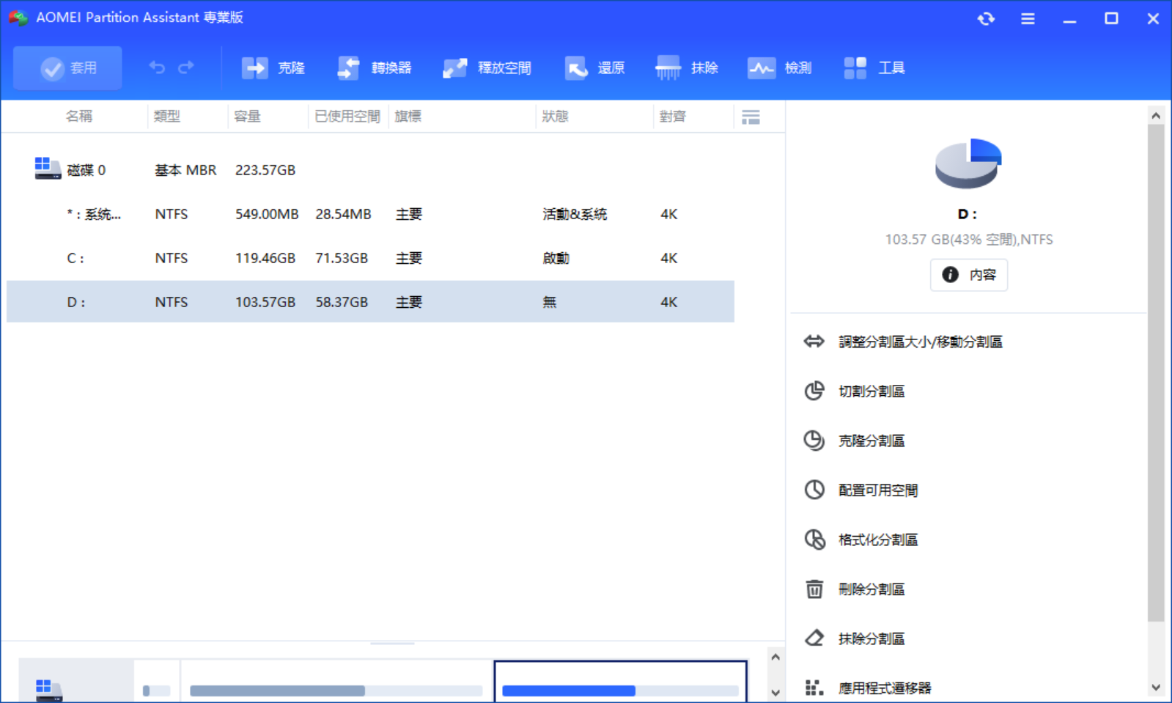Open the 檢測 test tool

(x=779, y=68)
